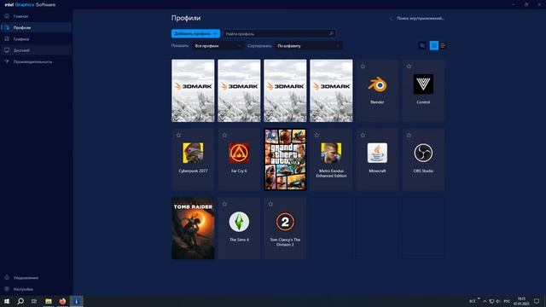546x307 pixels.
Task: Select the Профили sidebar item
Action: pos(36,27)
